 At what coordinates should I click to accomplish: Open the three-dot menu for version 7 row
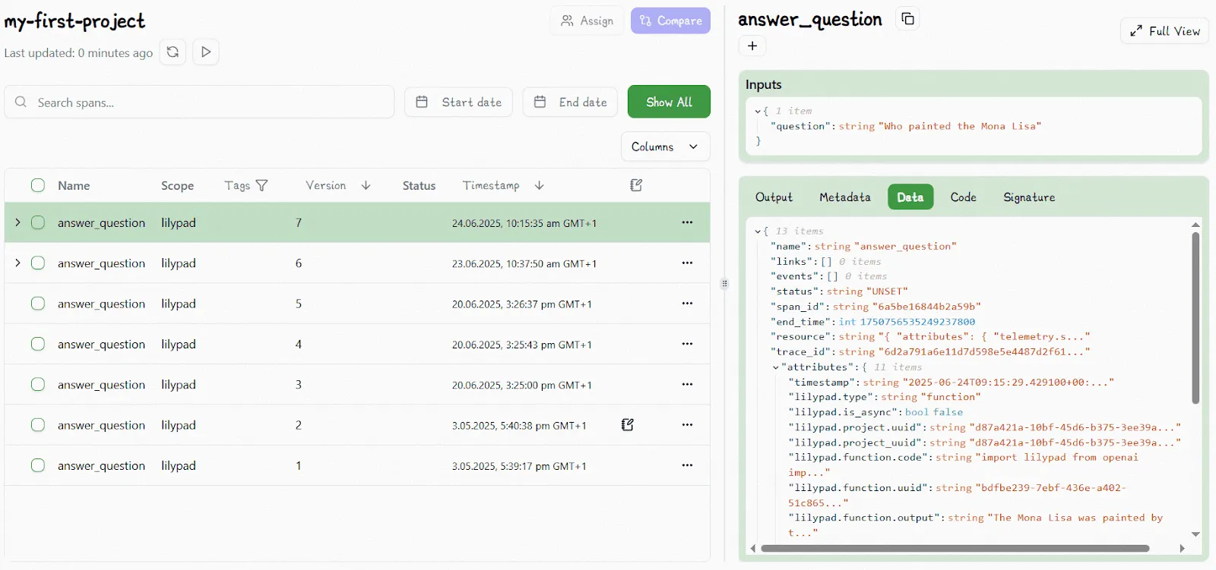click(x=687, y=222)
